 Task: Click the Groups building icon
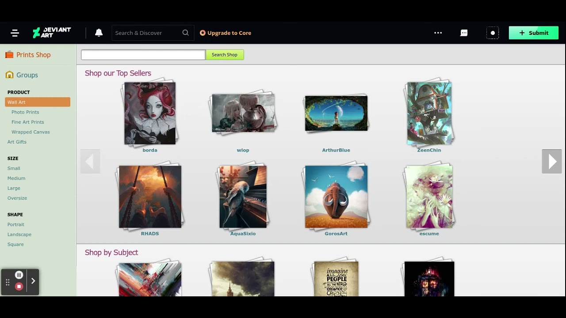[9, 75]
